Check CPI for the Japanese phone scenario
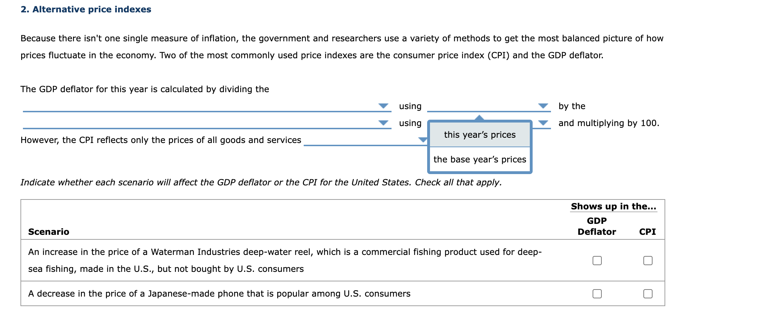 [x=648, y=293]
